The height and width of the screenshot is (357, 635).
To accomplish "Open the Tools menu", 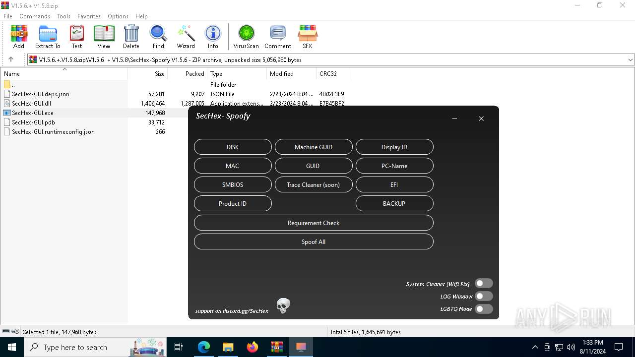I will click(x=63, y=16).
